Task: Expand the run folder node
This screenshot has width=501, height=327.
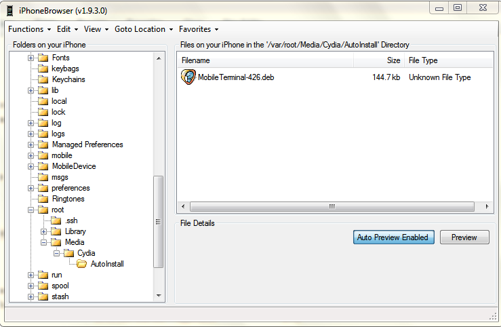Action: tap(31, 275)
